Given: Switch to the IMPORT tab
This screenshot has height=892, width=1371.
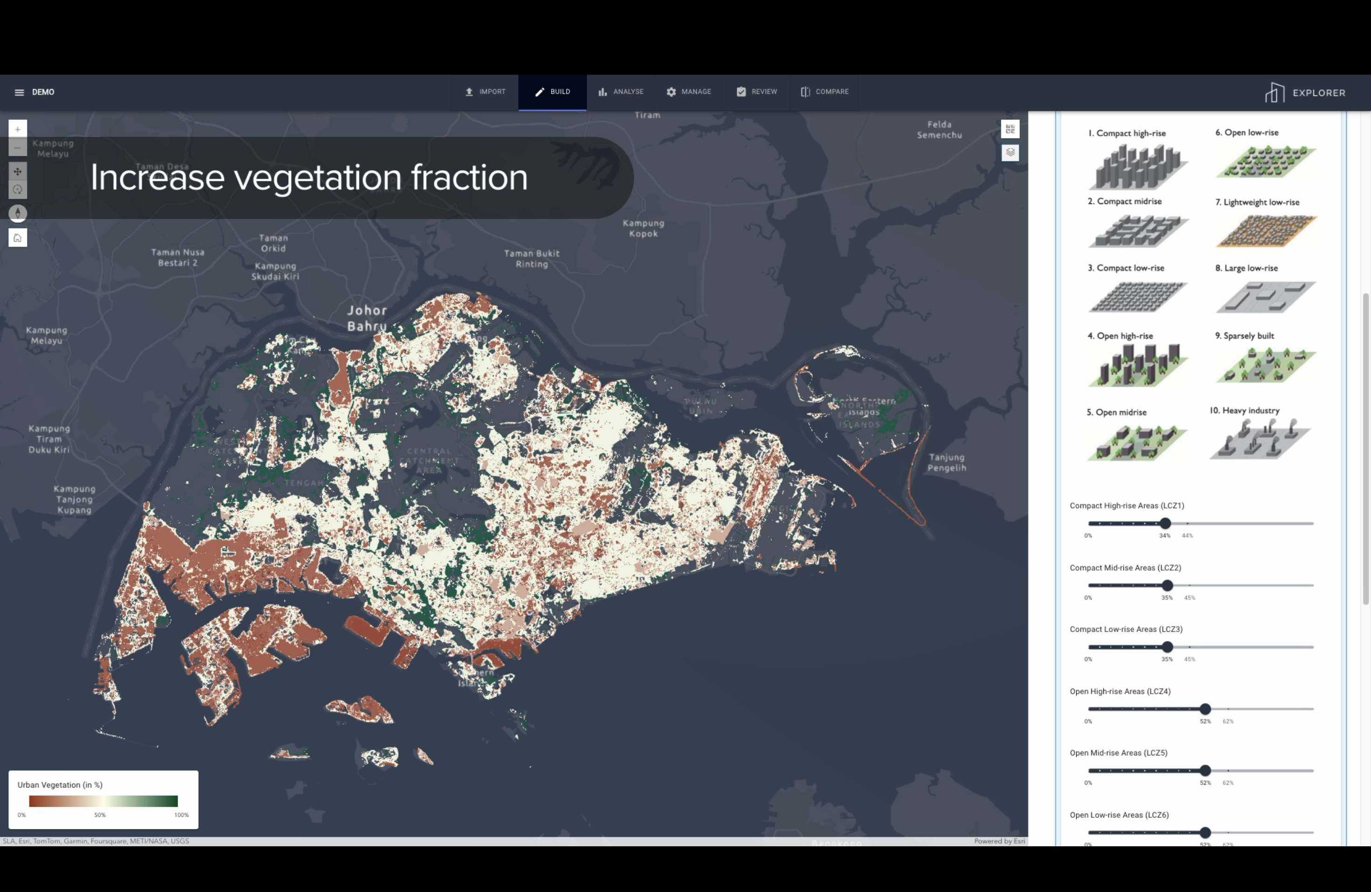Looking at the screenshot, I should pyautogui.click(x=485, y=91).
